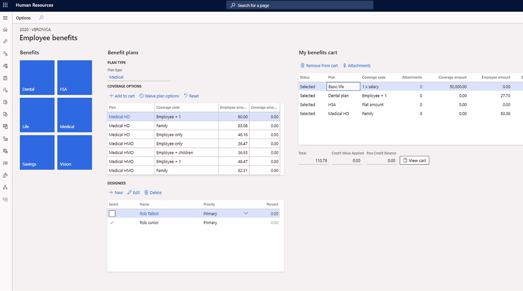Expand the hamburger navigation menu

(x=5, y=18)
